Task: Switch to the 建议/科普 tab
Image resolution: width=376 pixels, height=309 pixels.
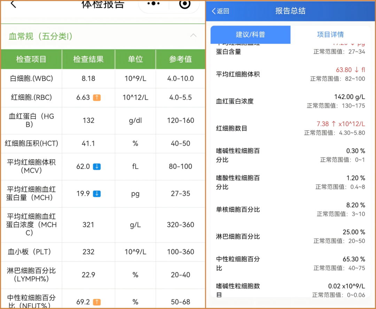Action: (250, 35)
